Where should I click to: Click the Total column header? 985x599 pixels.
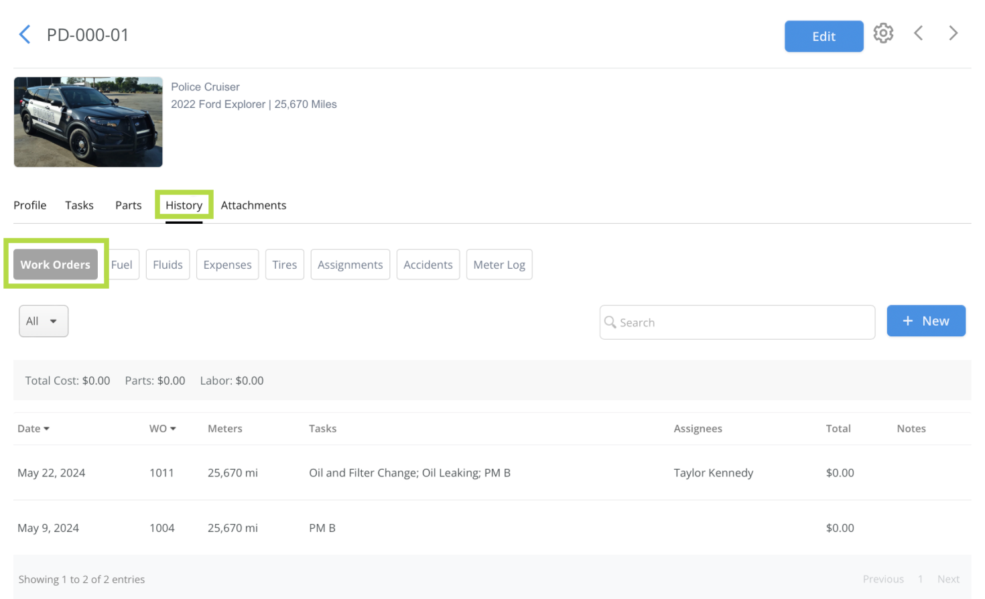[x=838, y=428]
